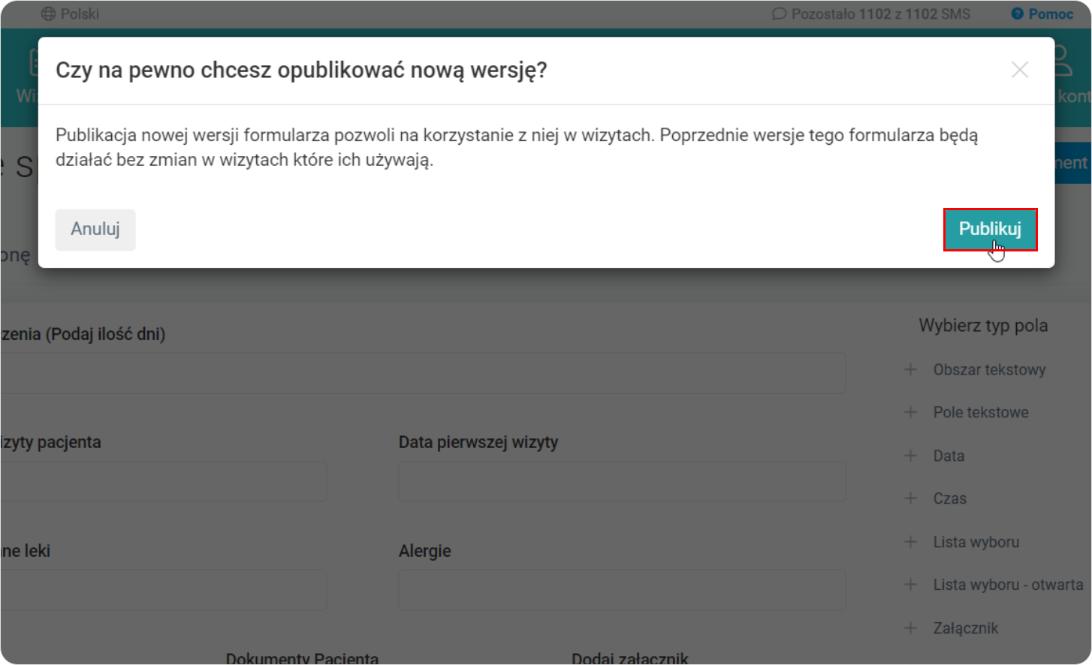The height and width of the screenshot is (665, 1092).
Task: Add a Pole tekstowe field type
Action: pos(981,412)
